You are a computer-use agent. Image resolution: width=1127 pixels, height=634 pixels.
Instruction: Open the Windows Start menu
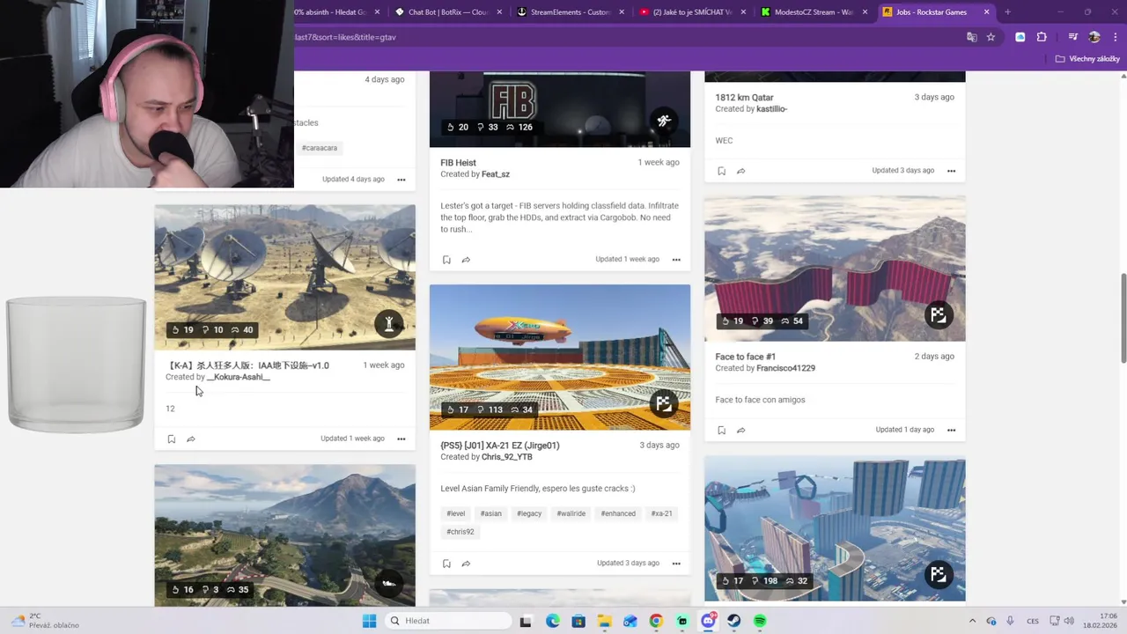pyautogui.click(x=369, y=621)
